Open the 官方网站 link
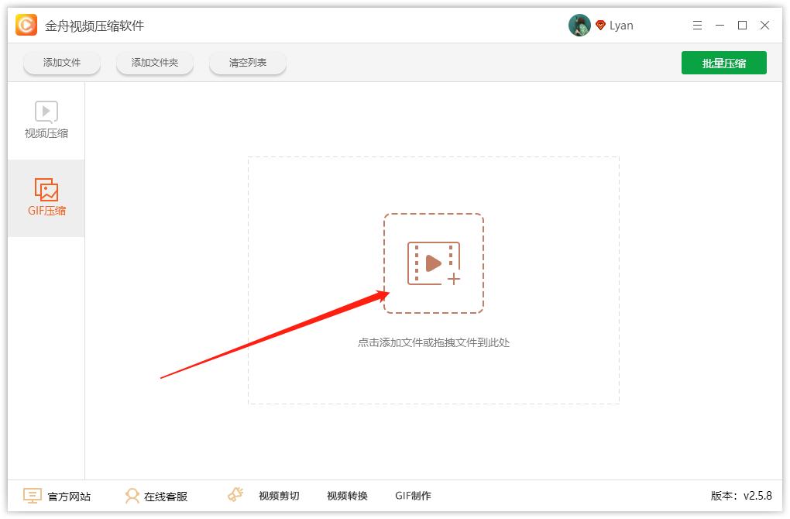Viewport: 790px width, 519px height. [57, 497]
